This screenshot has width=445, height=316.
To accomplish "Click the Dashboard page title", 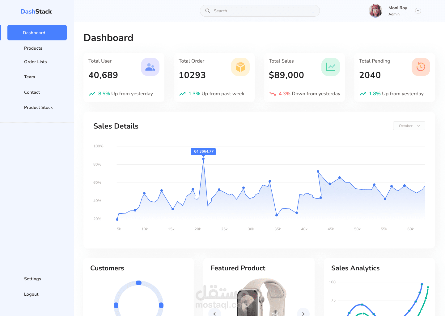I will 108,38.
